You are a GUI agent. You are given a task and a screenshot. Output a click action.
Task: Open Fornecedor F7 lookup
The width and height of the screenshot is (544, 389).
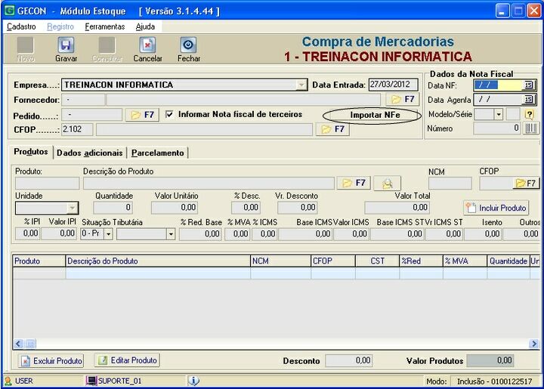coord(403,100)
